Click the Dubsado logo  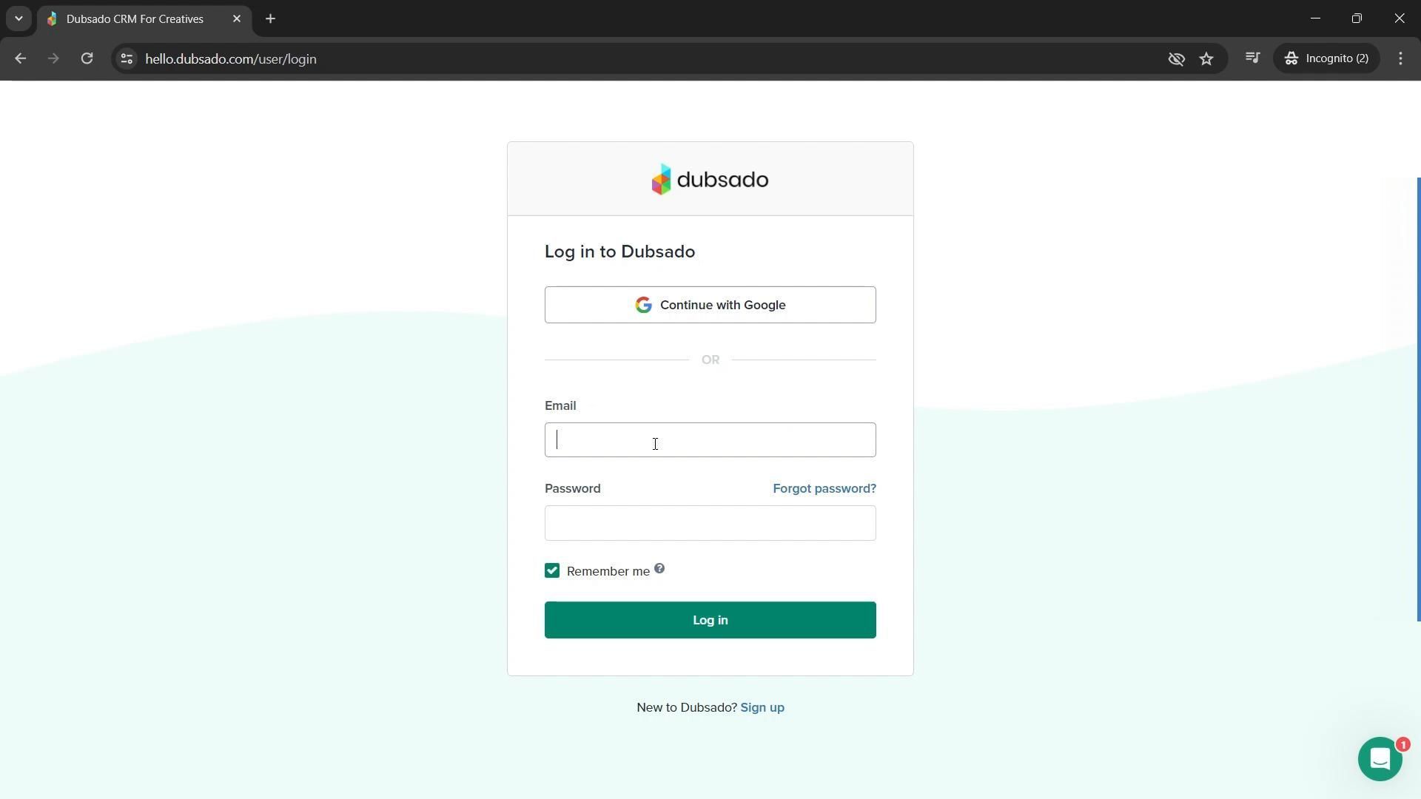(710, 180)
